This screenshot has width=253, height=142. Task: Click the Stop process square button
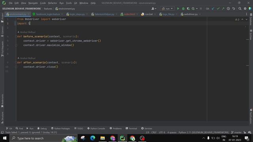coord(201,9)
